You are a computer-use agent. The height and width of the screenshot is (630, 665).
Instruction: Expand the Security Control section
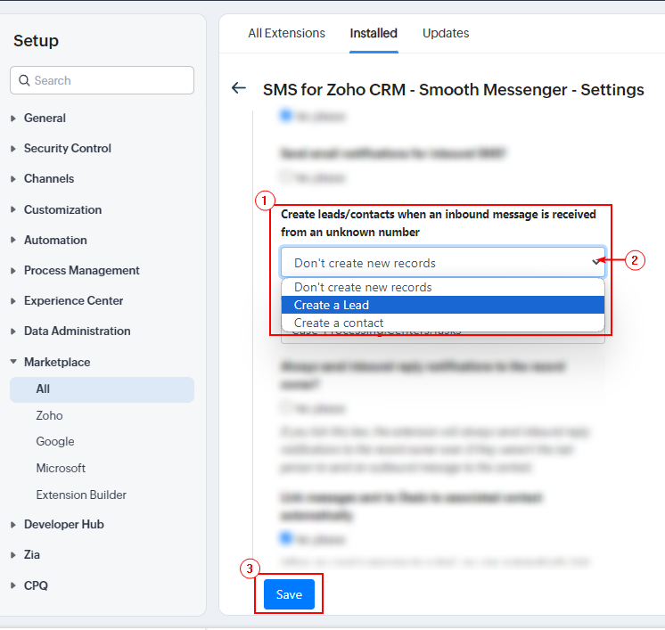[x=68, y=149]
